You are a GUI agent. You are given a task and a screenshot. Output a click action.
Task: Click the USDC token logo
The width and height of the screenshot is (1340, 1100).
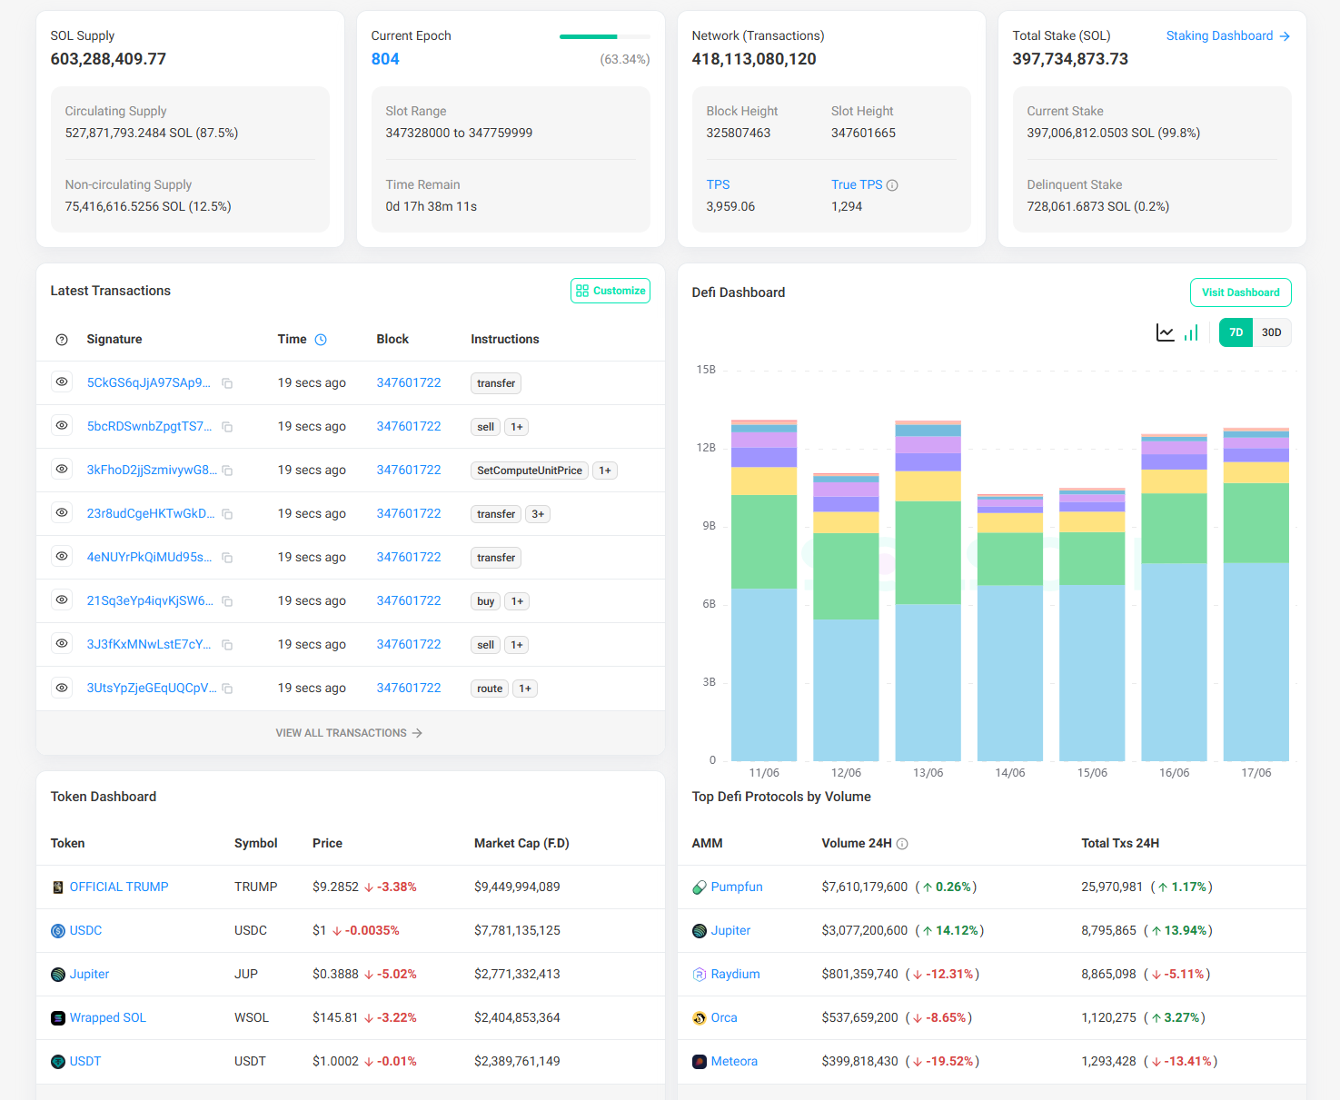58,931
